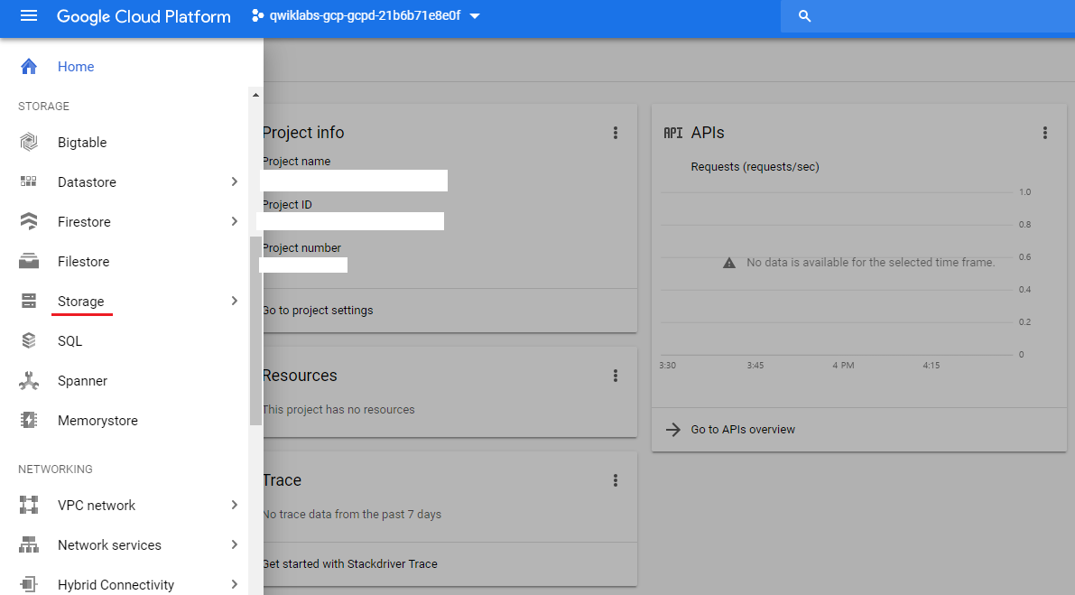Click 'Requests (requests/sec)' chart label
1075x595 pixels.
click(755, 166)
